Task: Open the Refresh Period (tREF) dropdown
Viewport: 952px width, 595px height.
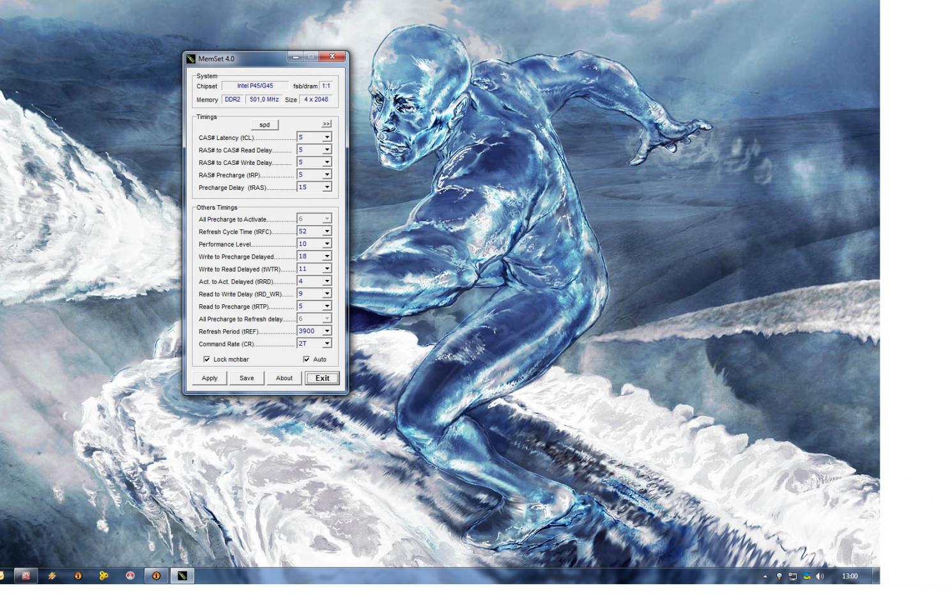Action: tap(327, 331)
